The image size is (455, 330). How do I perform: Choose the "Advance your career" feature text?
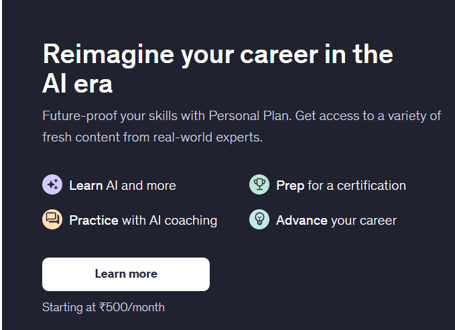click(336, 220)
